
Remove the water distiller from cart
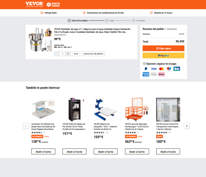[x=76, y=54]
